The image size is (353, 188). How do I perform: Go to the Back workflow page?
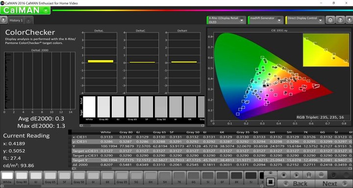[x=296, y=184]
